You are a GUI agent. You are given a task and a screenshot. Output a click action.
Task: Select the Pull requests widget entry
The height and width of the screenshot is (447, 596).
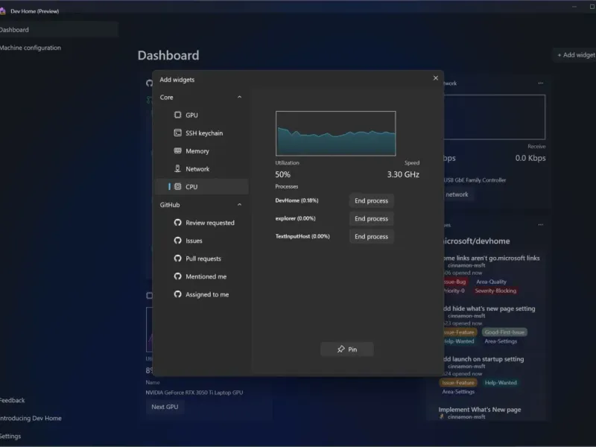[x=202, y=258]
